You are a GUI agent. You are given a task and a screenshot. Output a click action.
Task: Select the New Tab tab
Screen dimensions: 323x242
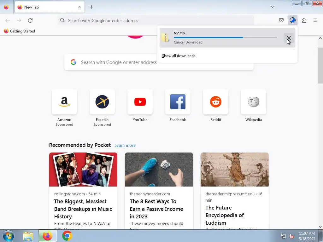50,7
